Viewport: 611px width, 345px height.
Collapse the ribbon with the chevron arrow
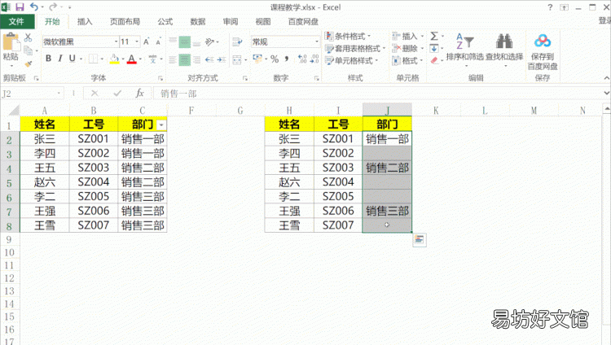[x=606, y=78]
